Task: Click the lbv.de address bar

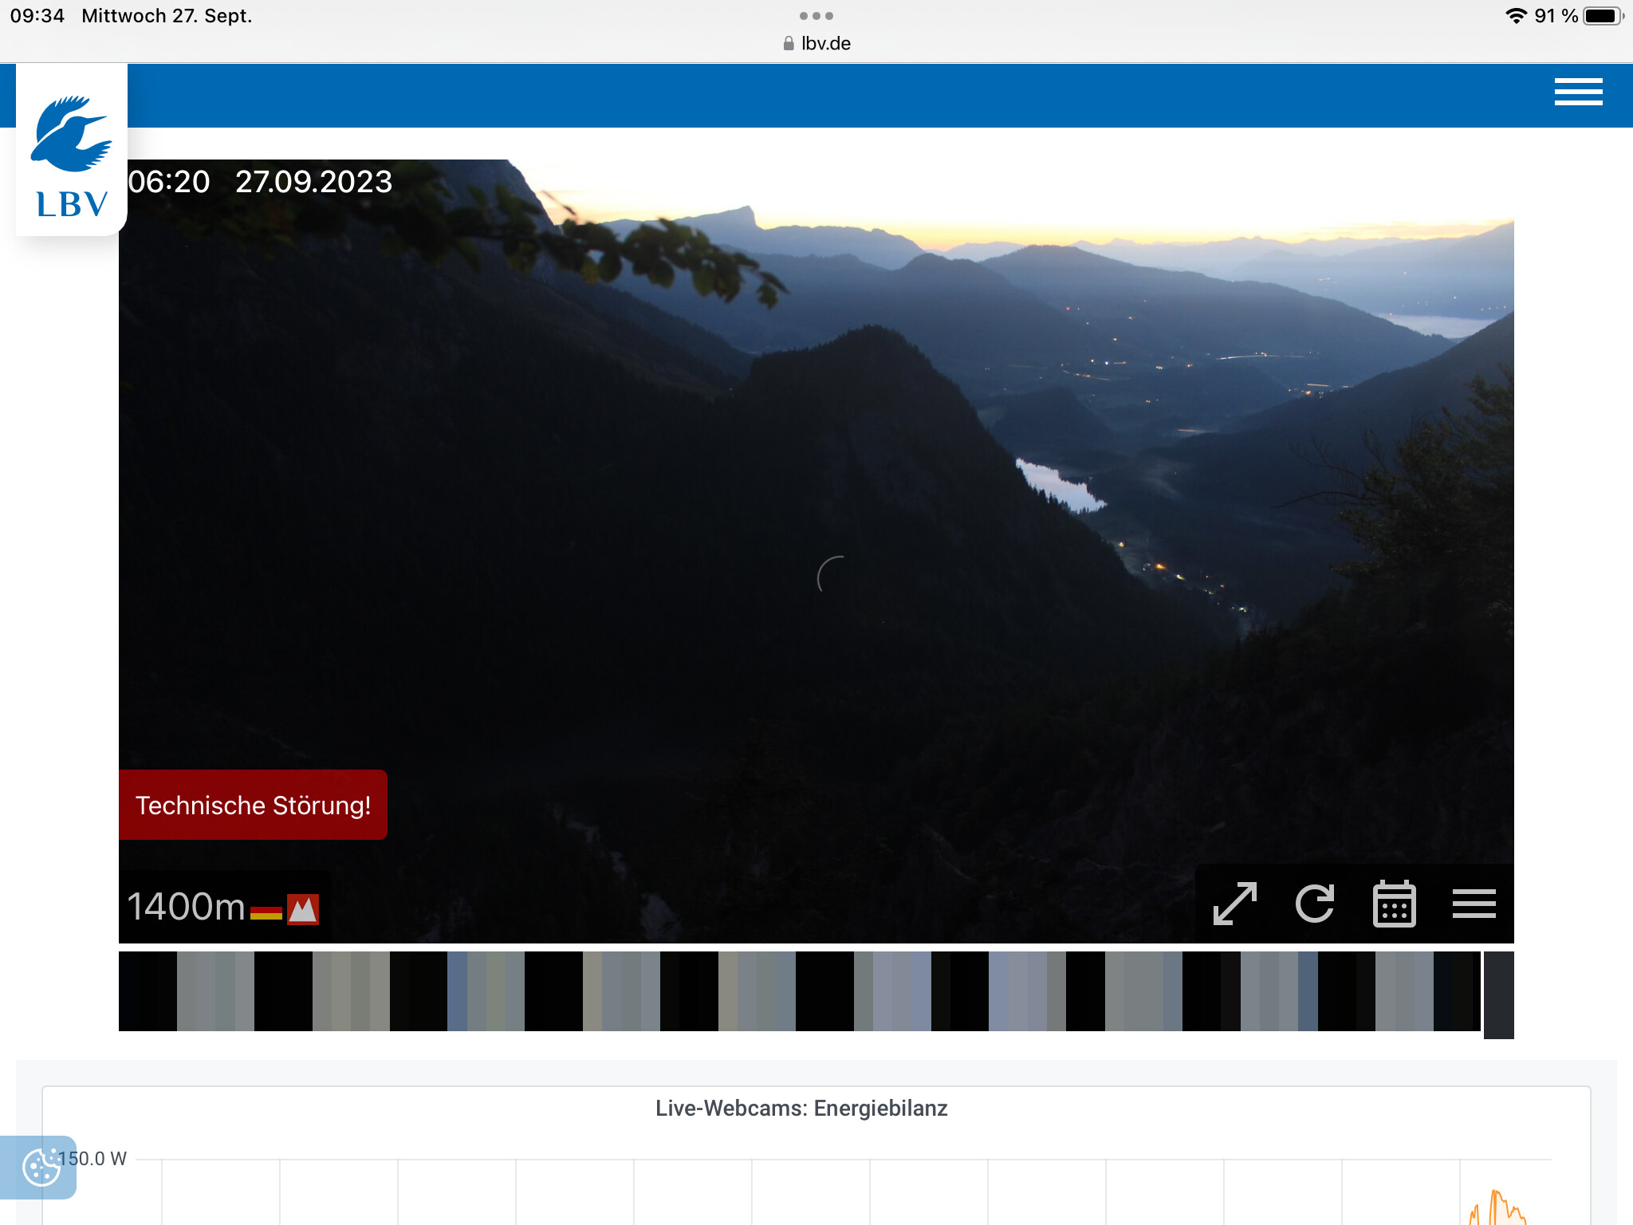Action: [x=816, y=43]
